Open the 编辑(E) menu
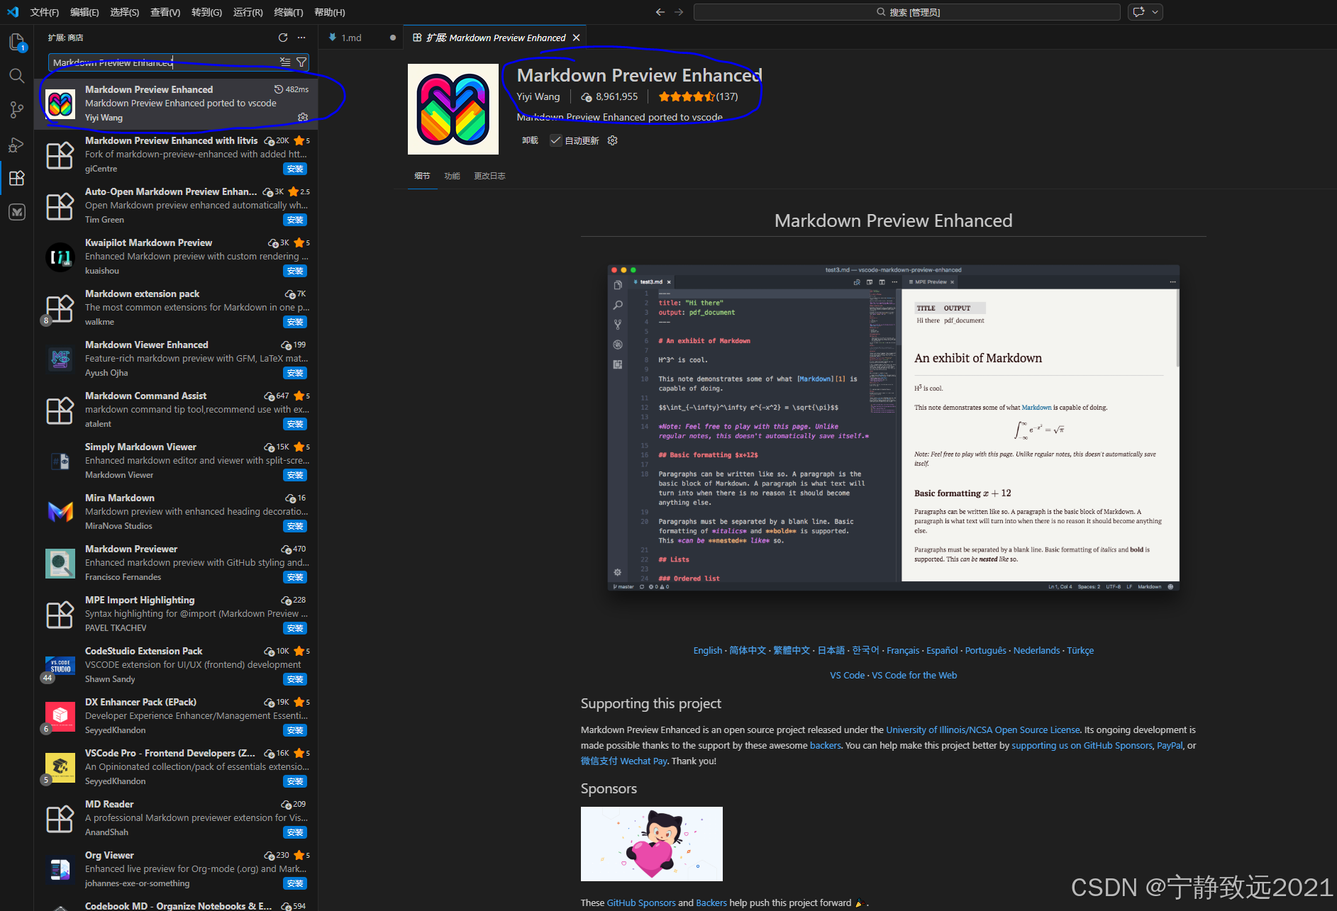 (84, 12)
